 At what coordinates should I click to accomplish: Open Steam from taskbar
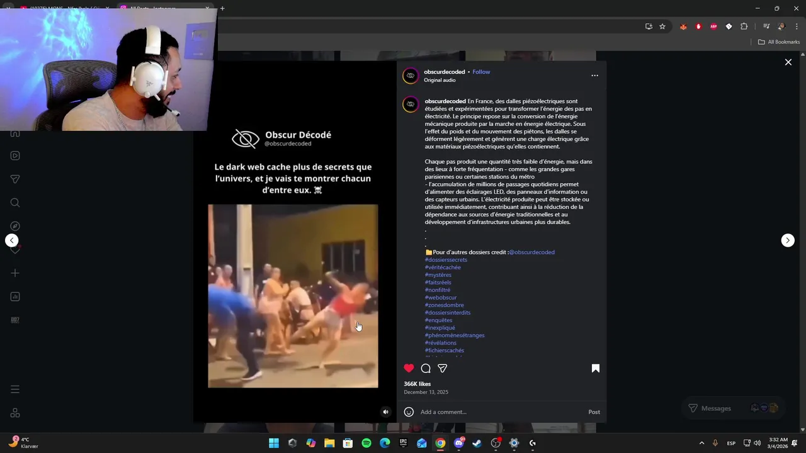point(477,443)
